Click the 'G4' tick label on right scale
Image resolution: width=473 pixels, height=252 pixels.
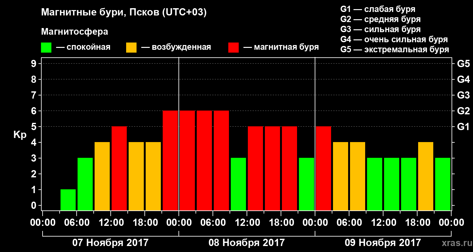(x=463, y=80)
